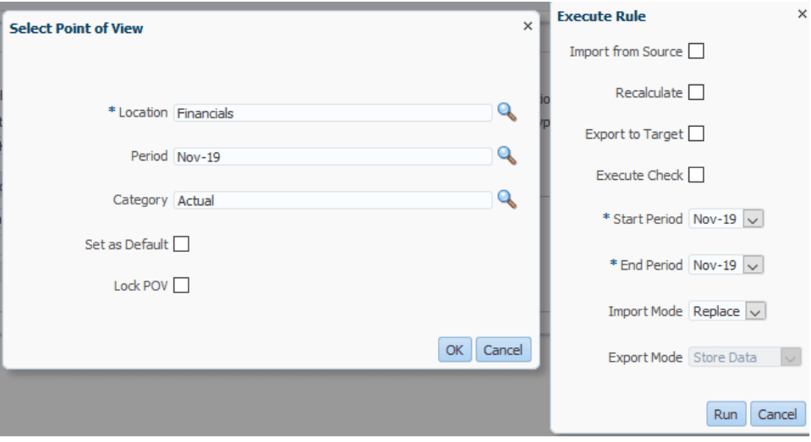The width and height of the screenshot is (811, 442).
Task: Close the Select Point of View dialog
Action: (528, 27)
